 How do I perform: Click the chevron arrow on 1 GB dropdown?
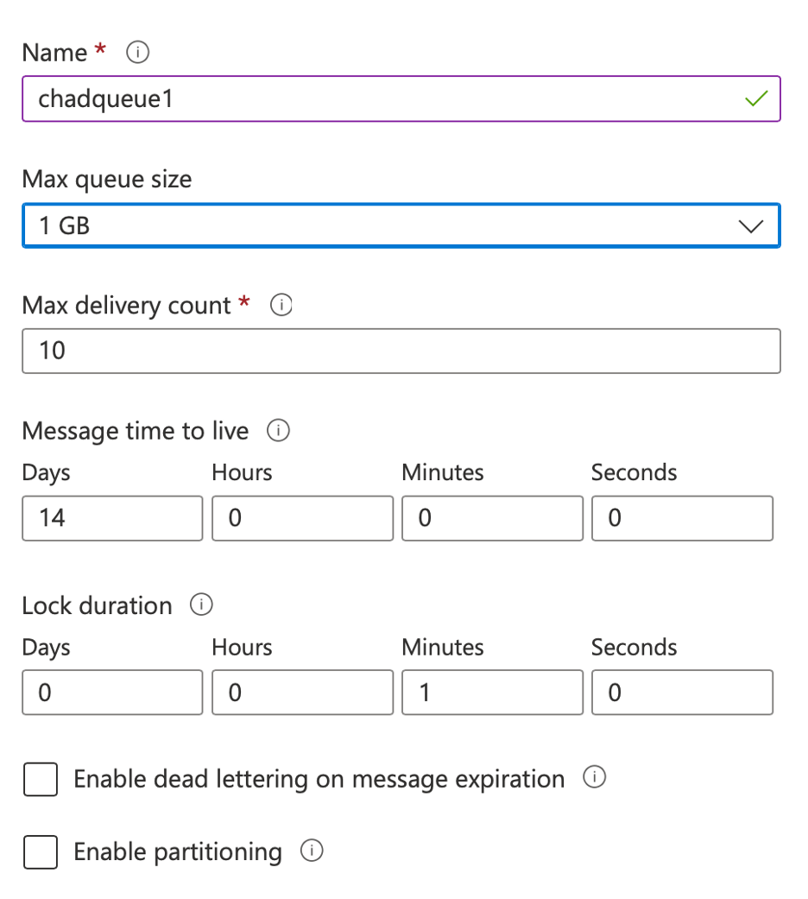[751, 226]
